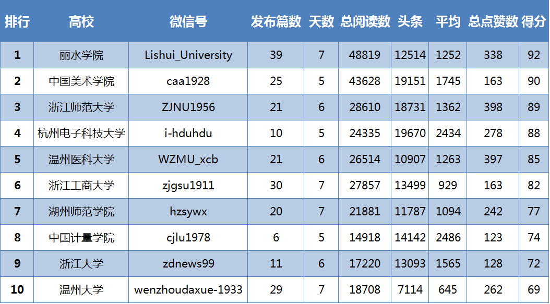The image size is (550, 304).
Task: Select the 杭州电子科技大学 cell
Action: (81, 133)
